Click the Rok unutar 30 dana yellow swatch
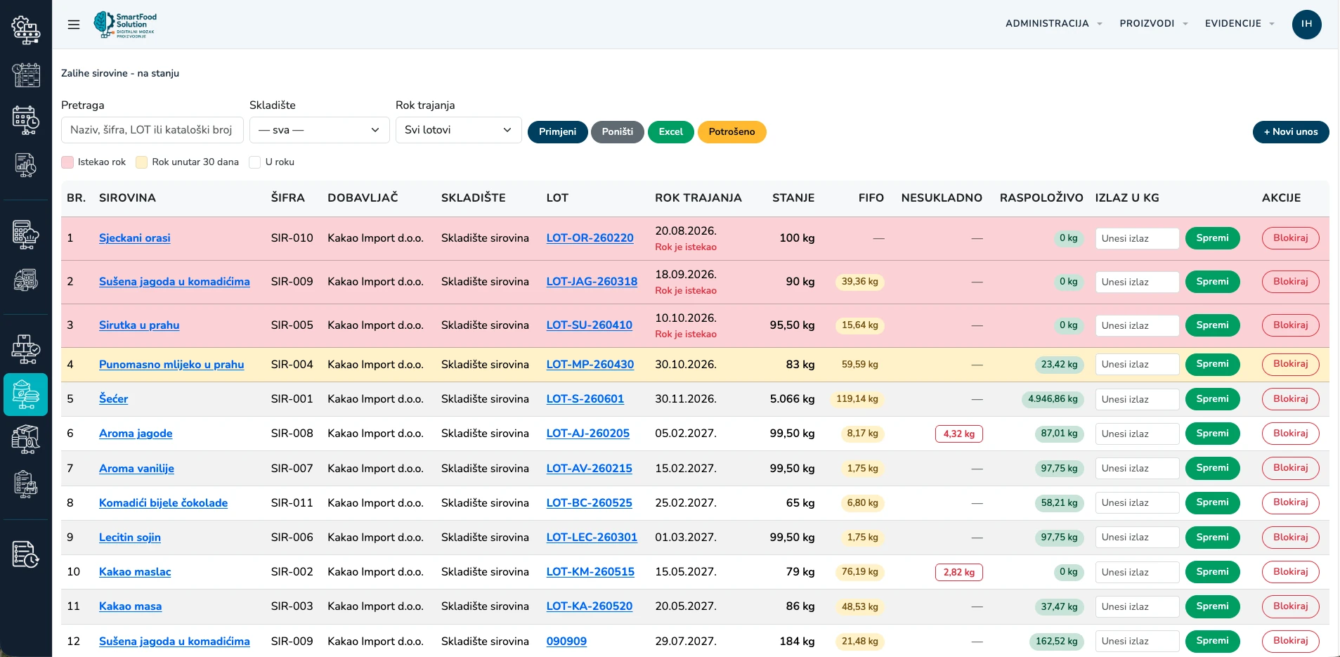The width and height of the screenshot is (1340, 657). pyautogui.click(x=141, y=162)
